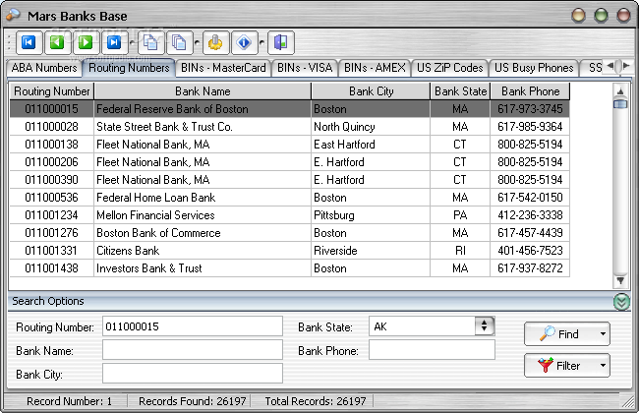Viewport: 639px width, 413px height.
Task: Focus the Bank Phone search field
Action: [x=432, y=350]
